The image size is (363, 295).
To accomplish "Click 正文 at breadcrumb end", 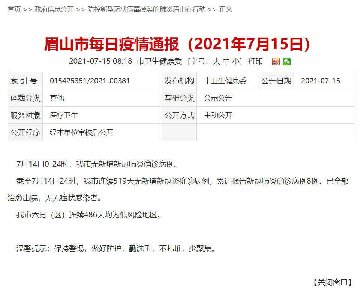I will pos(226,9).
